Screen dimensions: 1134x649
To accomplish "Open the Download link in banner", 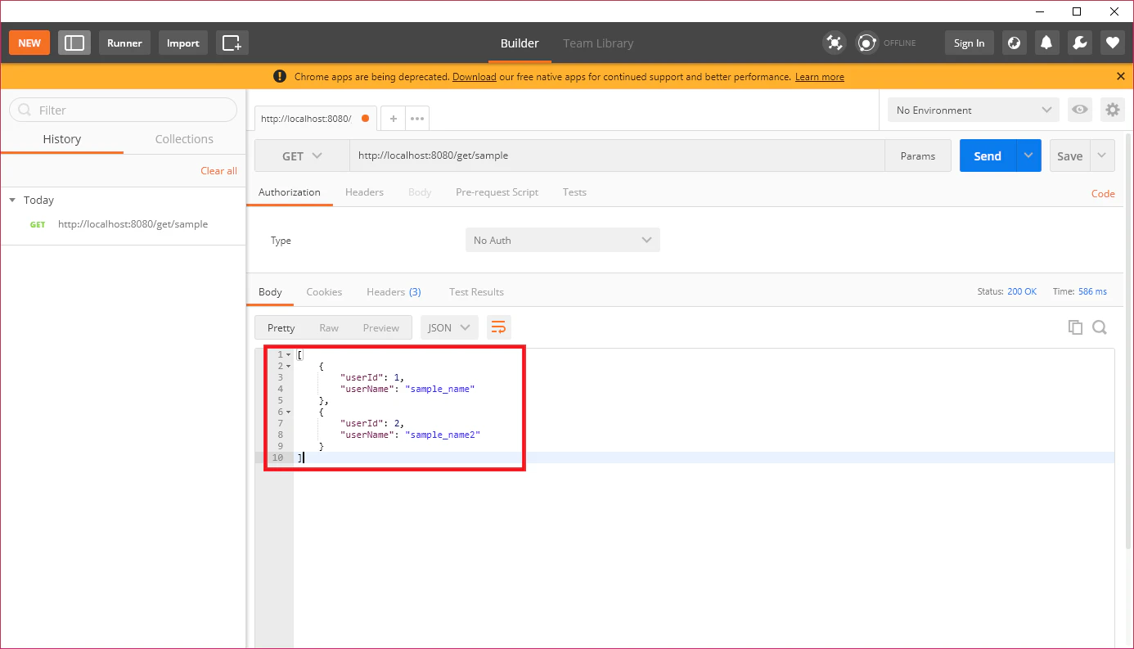I will tap(475, 77).
